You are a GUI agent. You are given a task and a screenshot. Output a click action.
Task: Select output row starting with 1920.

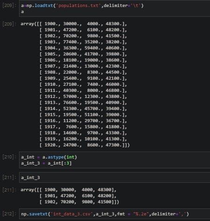85,145
